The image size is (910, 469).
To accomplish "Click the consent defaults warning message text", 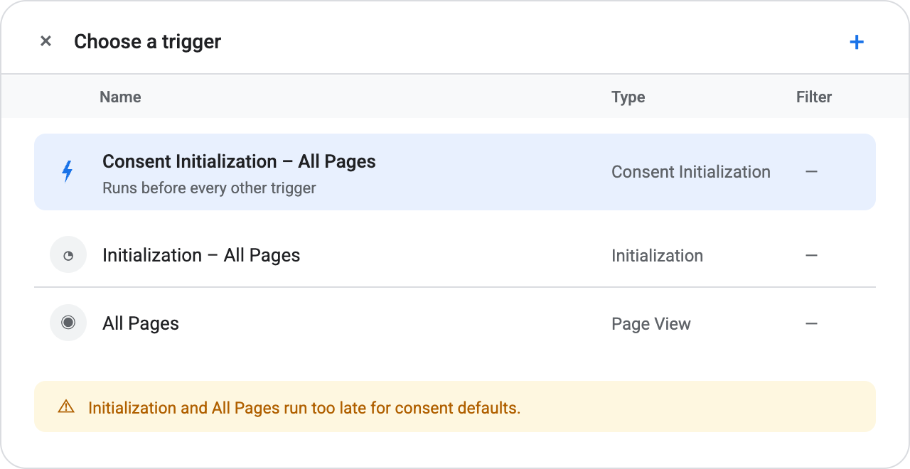I will [304, 408].
